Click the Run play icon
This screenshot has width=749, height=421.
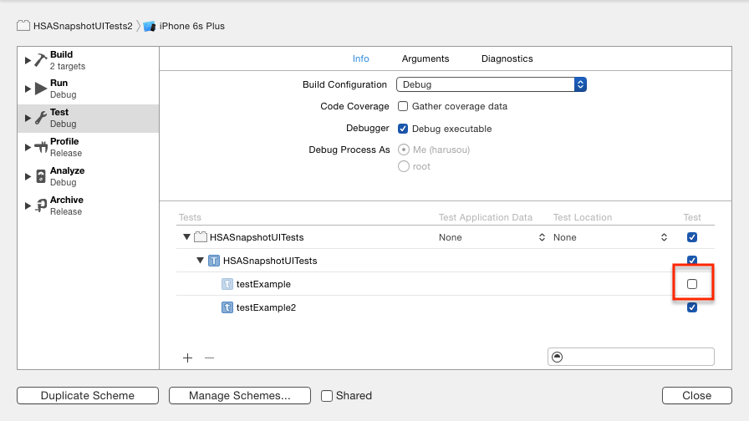[x=40, y=89]
